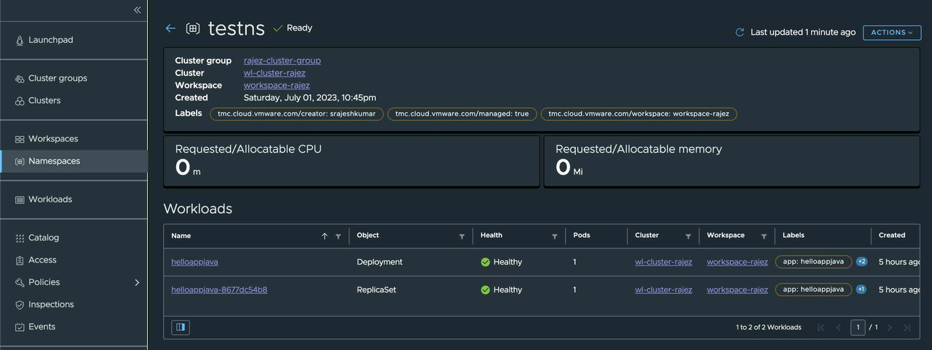Open the Actions dropdown
The height and width of the screenshot is (350, 932).
click(x=891, y=33)
